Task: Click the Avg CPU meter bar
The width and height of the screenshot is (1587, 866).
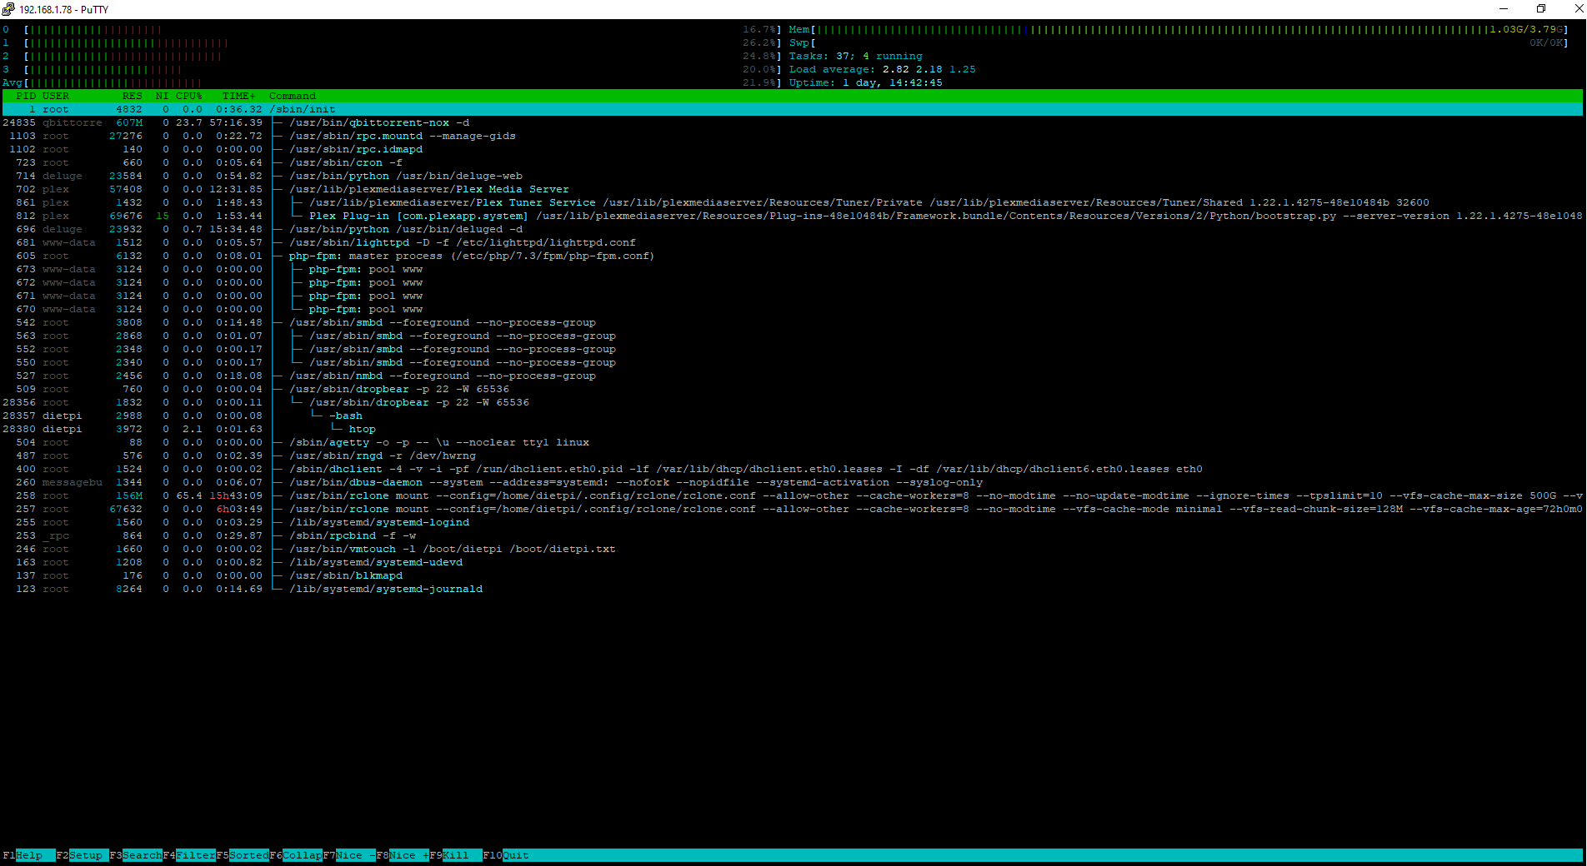Action: click(x=392, y=82)
